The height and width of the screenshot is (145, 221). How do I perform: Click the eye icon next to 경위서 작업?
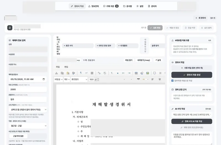pyautogui.click(x=172, y=62)
